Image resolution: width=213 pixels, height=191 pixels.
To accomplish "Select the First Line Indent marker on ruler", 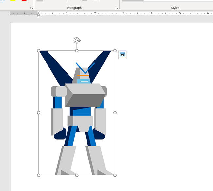I will [x=38, y=12].
